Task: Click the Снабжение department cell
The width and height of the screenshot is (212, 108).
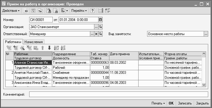Action: pos(71,73)
